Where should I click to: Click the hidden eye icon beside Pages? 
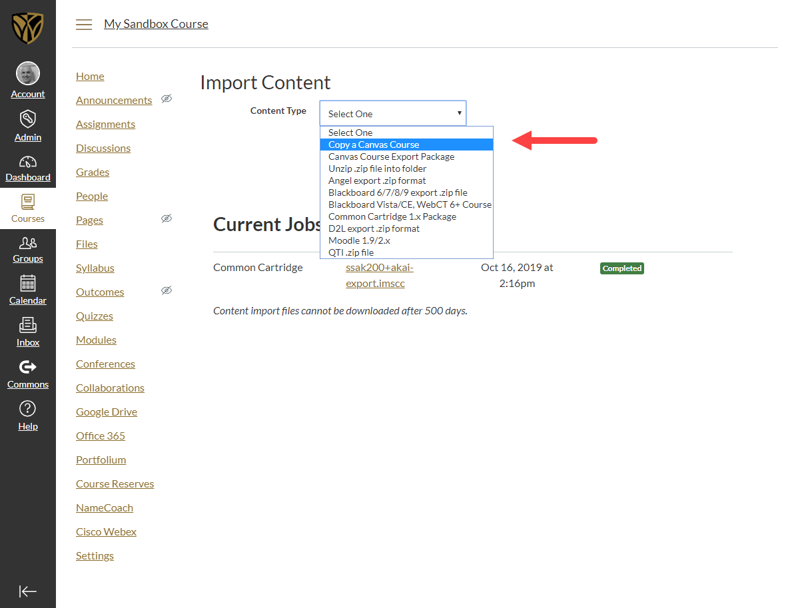[167, 219]
